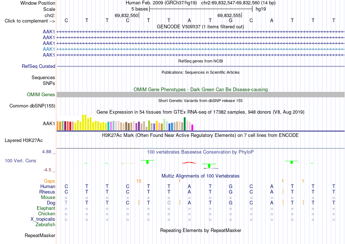Screen dimensions: 345x244
Task: Click the red negative PhyloP conservation peak
Action: (x=189, y=163)
